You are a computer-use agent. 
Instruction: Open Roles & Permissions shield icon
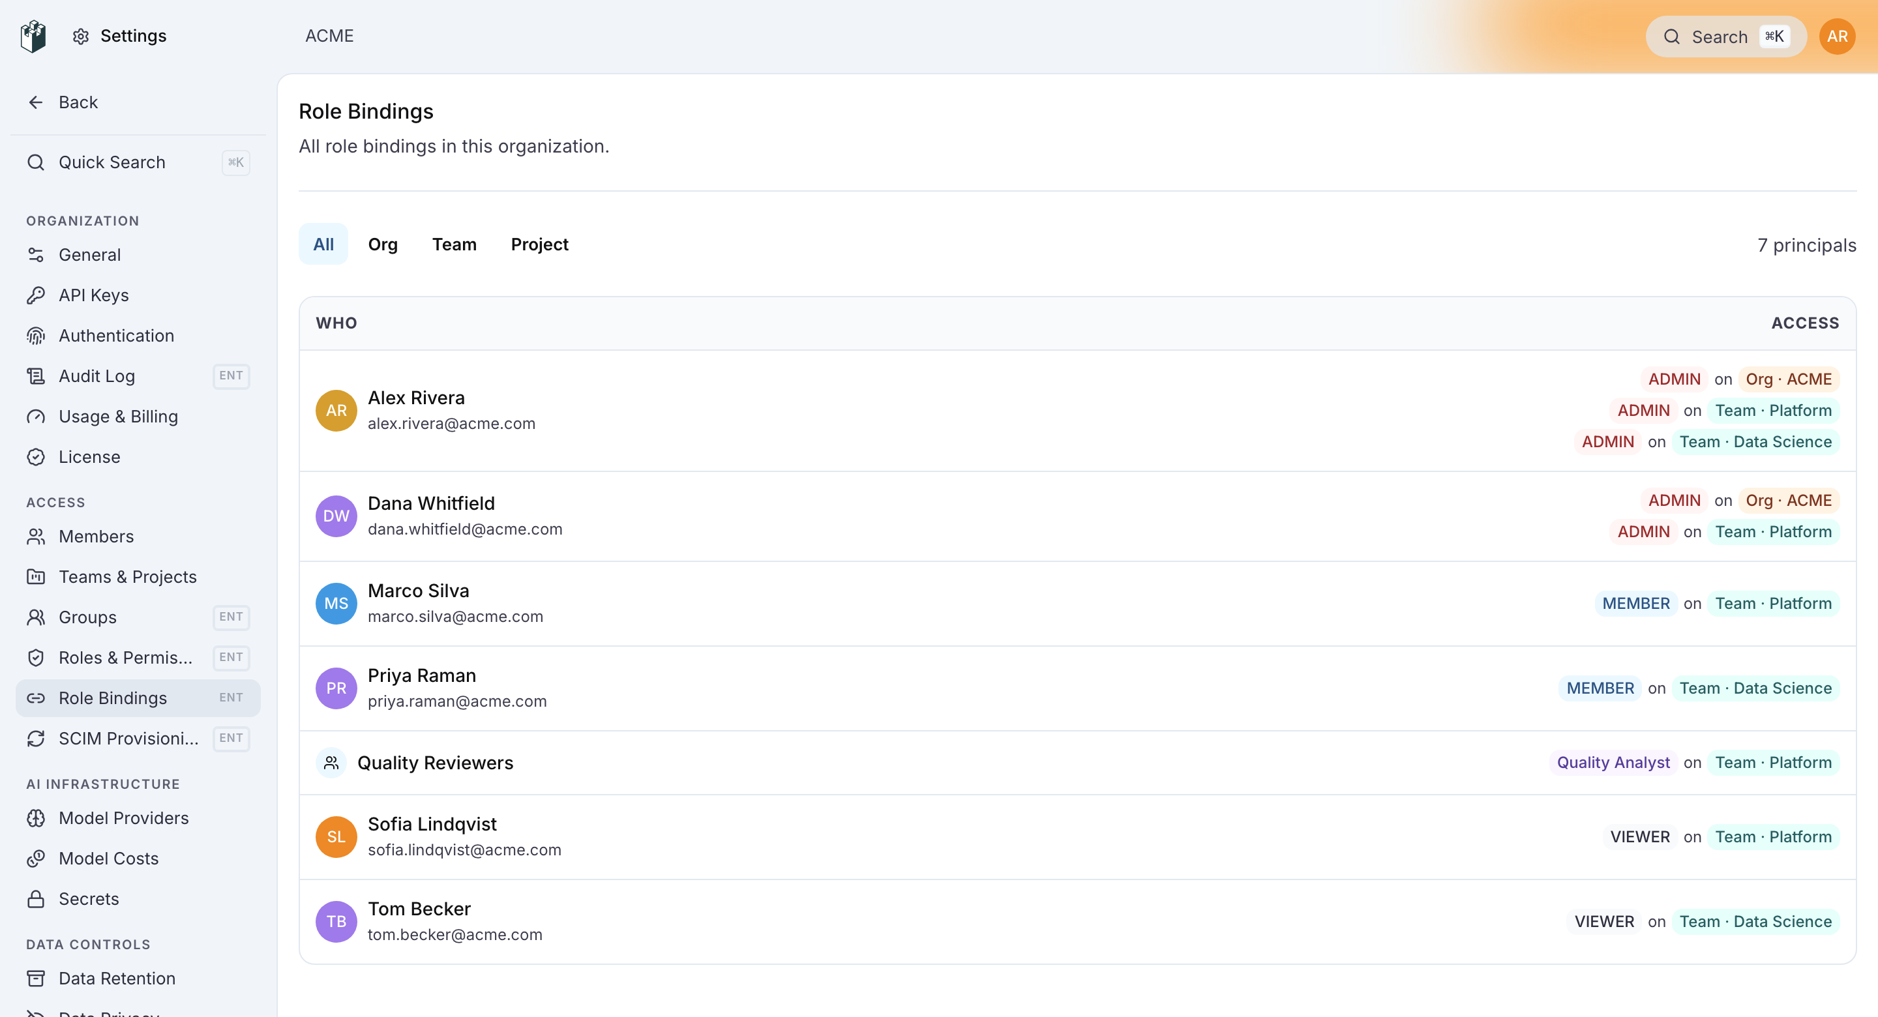[x=36, y=658]
